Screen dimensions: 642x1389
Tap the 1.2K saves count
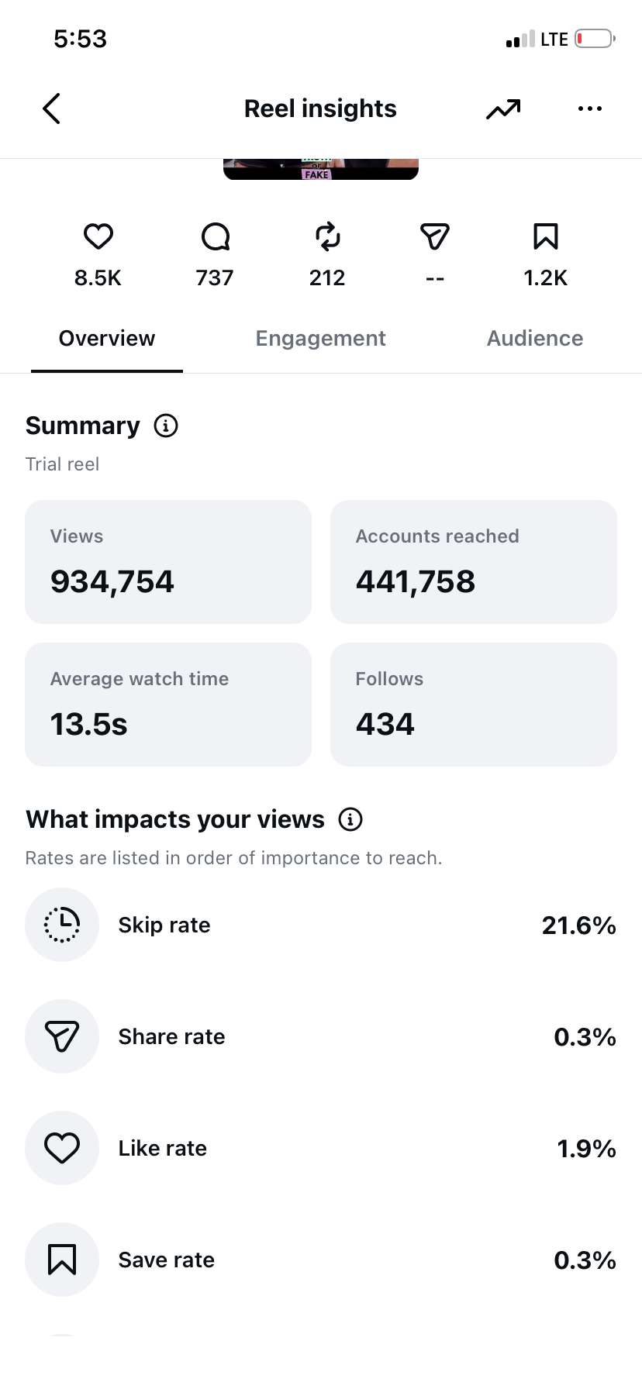546,278
